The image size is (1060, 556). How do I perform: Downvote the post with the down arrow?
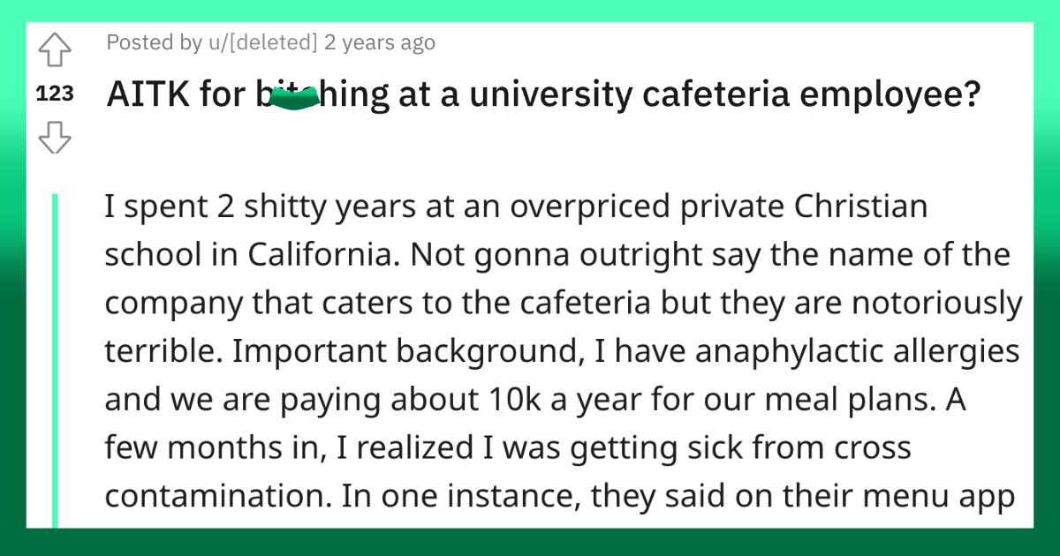[x=56, y=138]
